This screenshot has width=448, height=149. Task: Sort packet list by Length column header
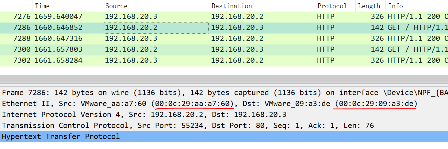coord(369,6)
